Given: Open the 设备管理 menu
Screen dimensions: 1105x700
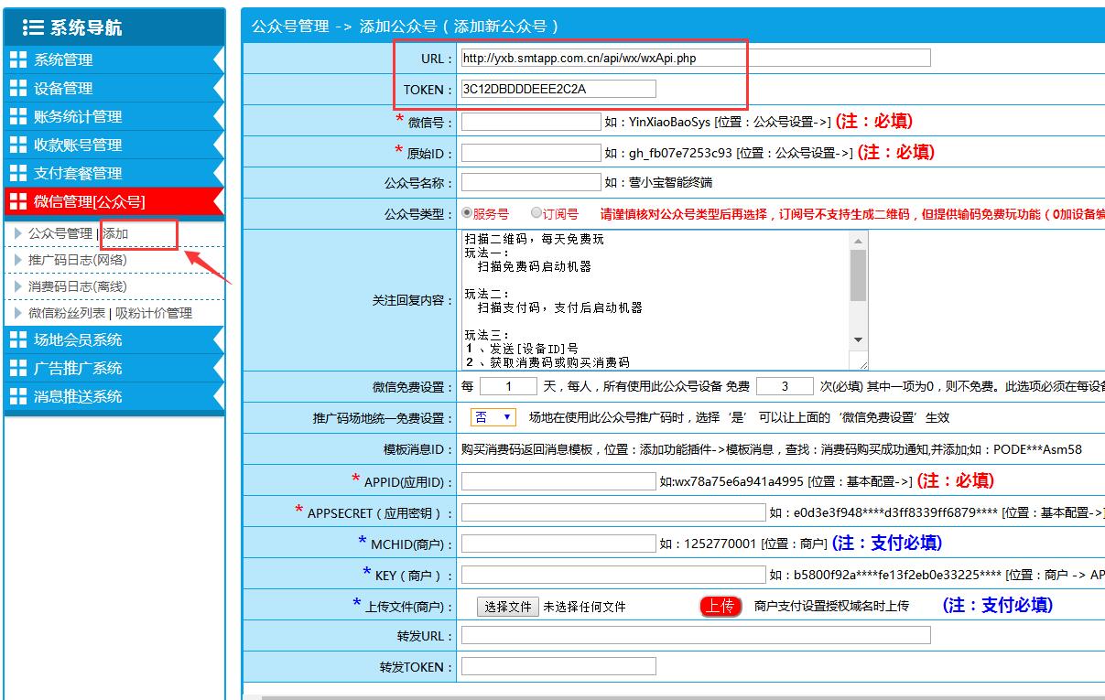Looking at the screenshot, I should [114, 88].
